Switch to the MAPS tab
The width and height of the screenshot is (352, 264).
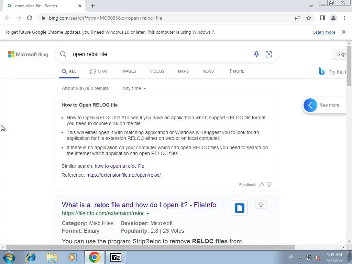[184, 71]
